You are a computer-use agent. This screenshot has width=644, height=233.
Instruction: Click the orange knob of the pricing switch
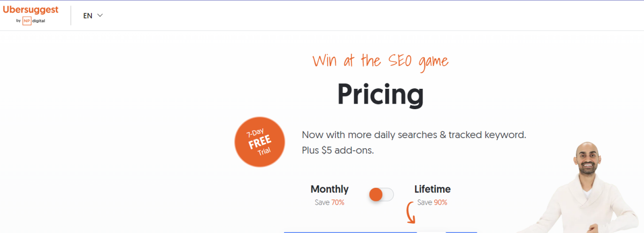point(376,194)
